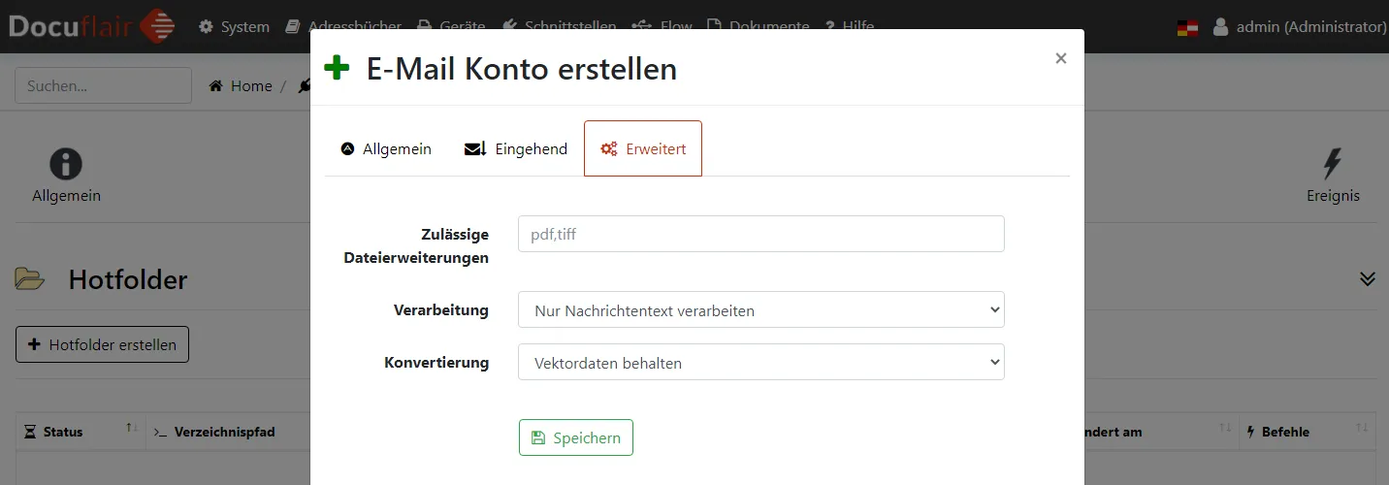Click the Hotfolder erstellen button
This screenshot has width=1389, height=485.
[x=102, y=344]
